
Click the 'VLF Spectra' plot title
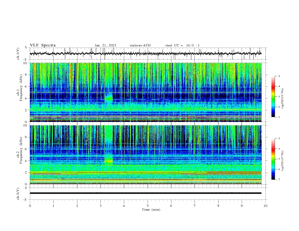pos(43,45)
